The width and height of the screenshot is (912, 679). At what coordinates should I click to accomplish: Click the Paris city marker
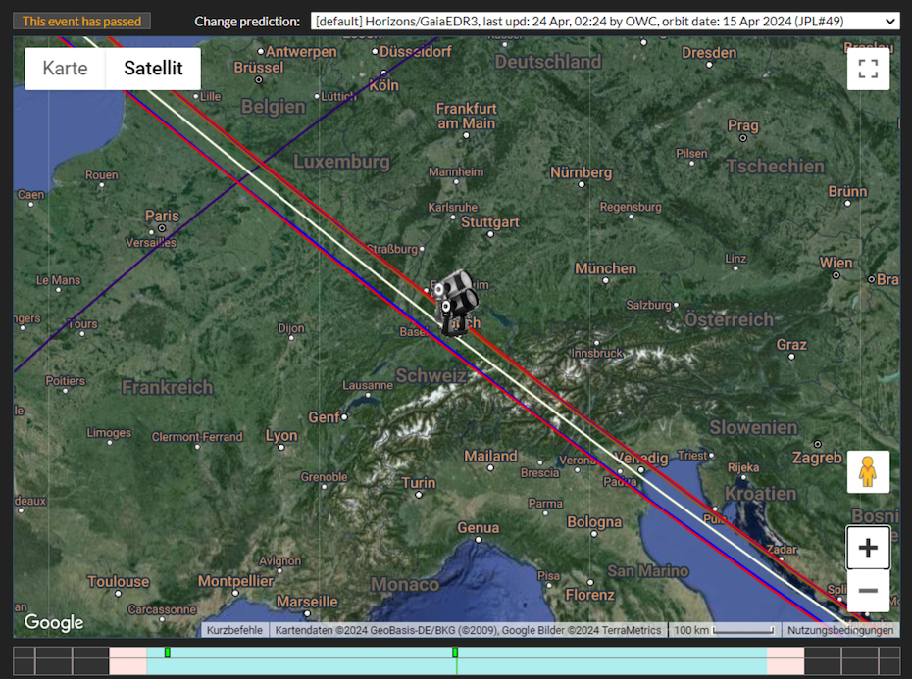[161, 228]
